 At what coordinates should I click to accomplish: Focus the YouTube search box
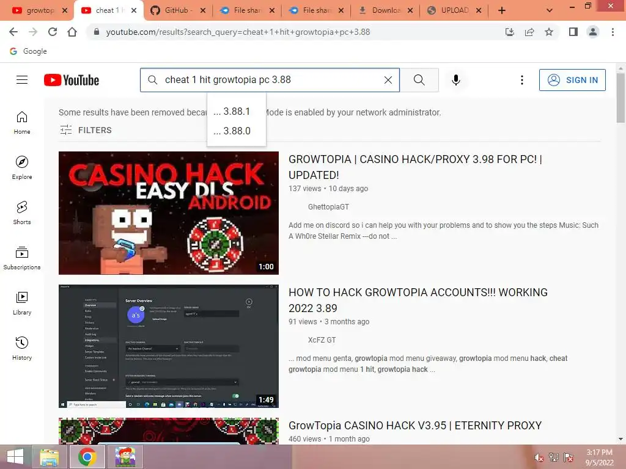[270, 80]
